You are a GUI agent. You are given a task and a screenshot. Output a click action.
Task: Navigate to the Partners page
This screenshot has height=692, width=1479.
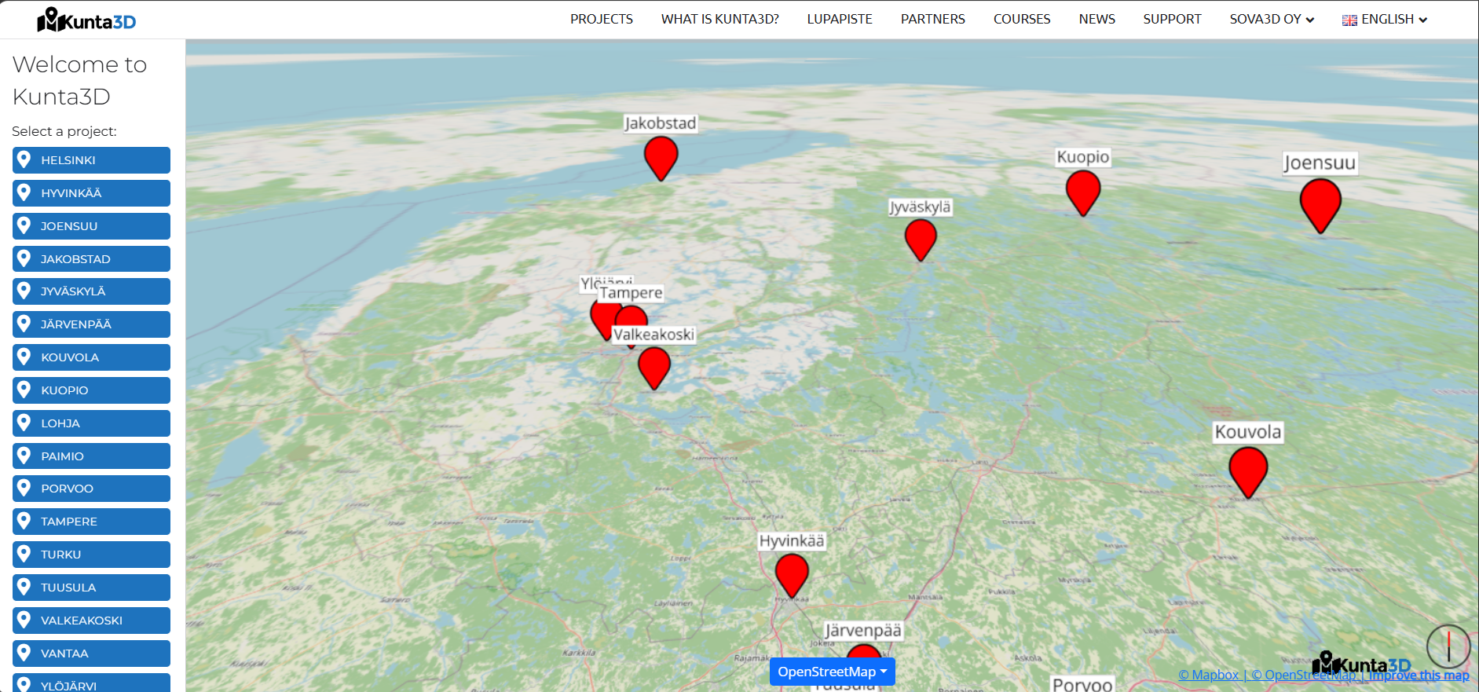(933, 20)
